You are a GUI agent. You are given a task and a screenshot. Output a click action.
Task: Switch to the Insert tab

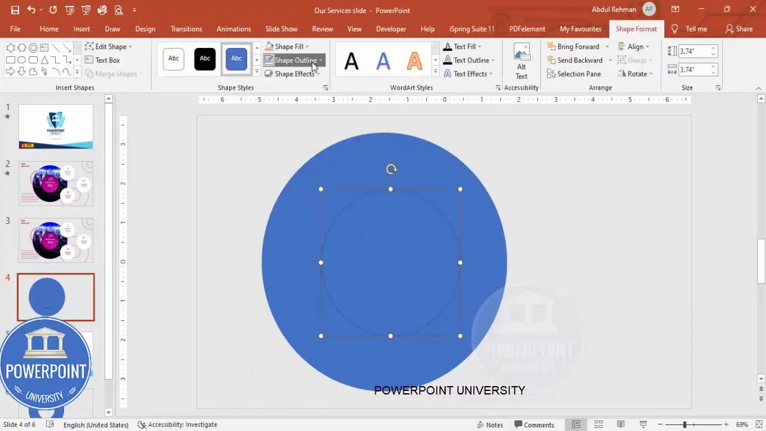click(x=82, y=29)
